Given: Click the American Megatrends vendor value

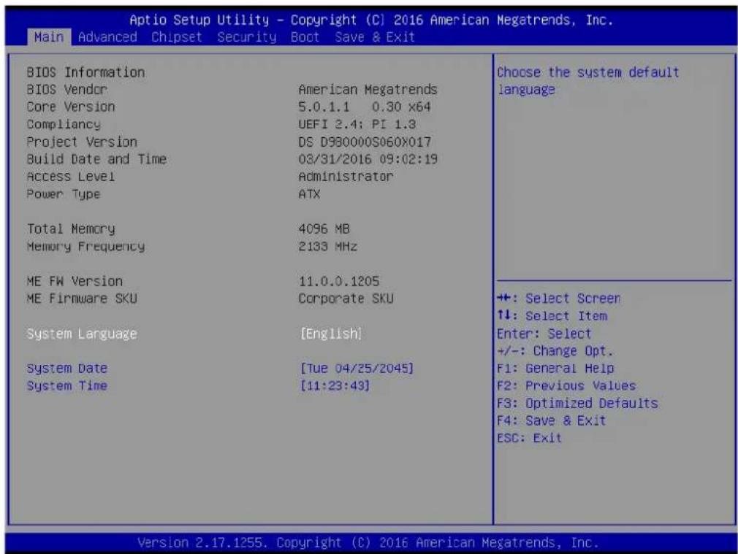Looking at the screenshot, I should pyautogui.click(x=368, y=89).
